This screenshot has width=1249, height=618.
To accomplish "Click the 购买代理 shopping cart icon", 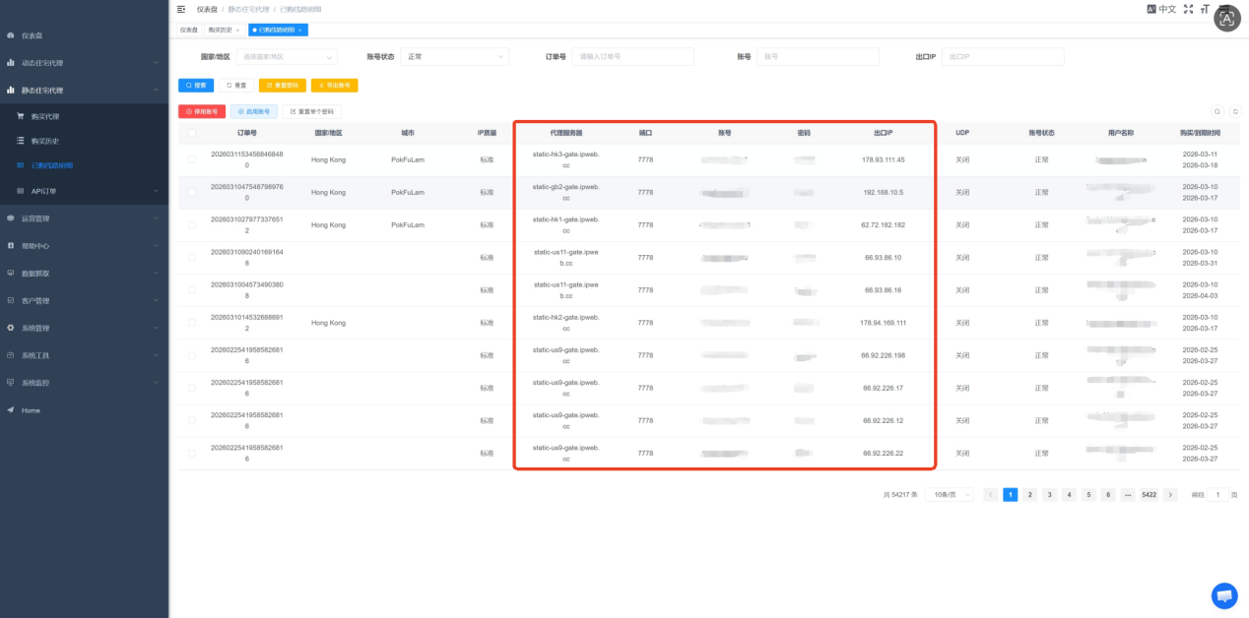I will point(21,116).
